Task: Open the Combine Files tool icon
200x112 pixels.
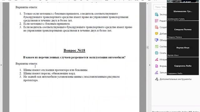Action: [x=157, y=40]
